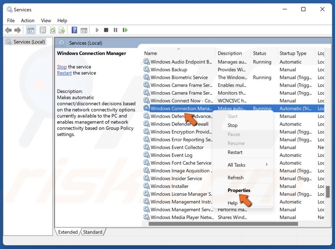Click gear icon of Windows Backup
The height and width of the screenshot is (249, 335).
pyautogui.click(x=146, y=69)
